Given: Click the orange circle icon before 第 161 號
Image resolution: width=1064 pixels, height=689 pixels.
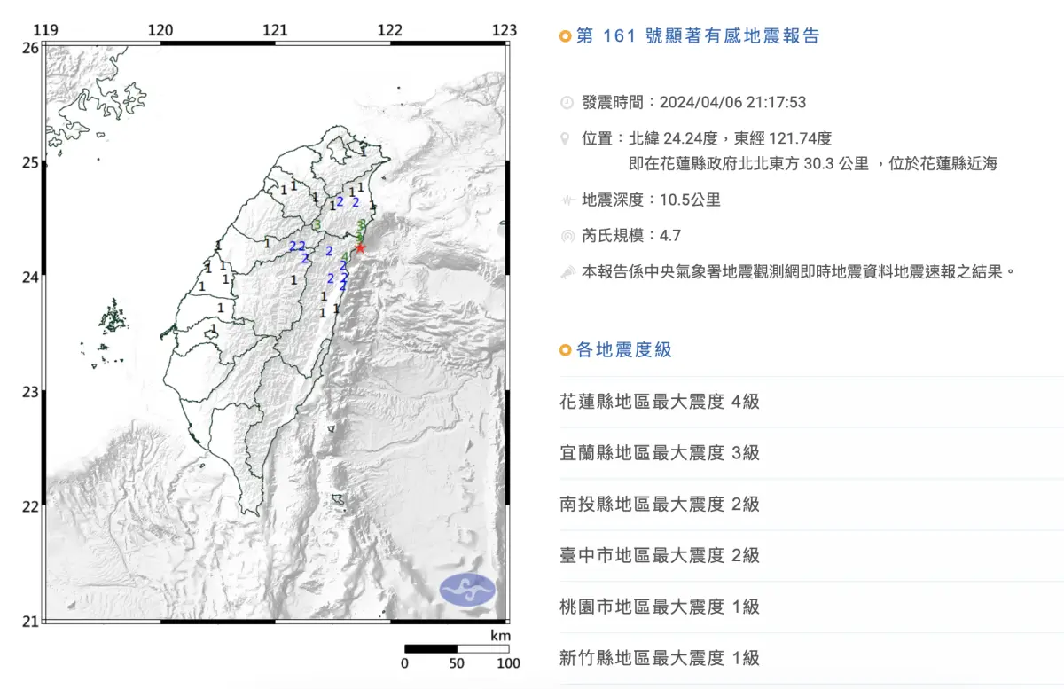Looking at the screenshot, I should coord(565,37).
